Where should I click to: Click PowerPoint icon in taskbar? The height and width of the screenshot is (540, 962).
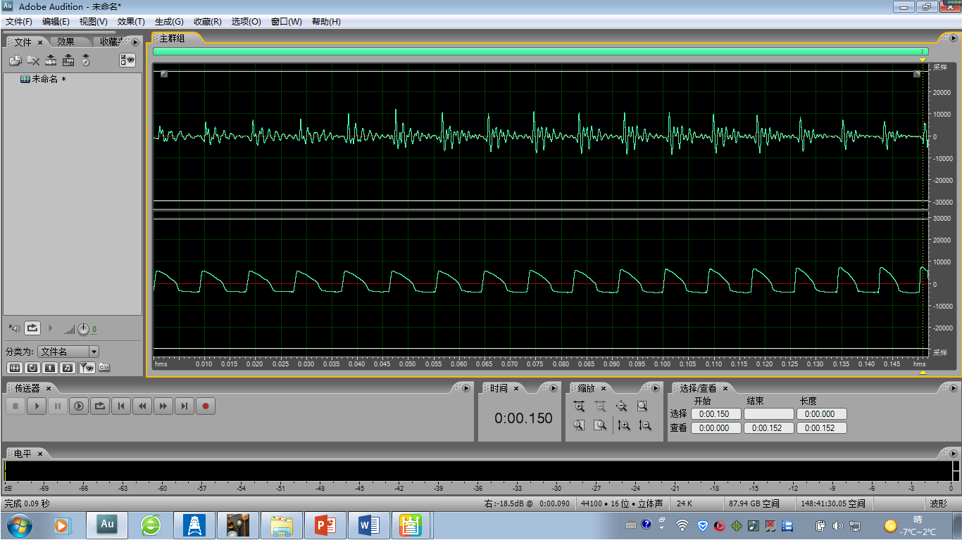[325, 525]
